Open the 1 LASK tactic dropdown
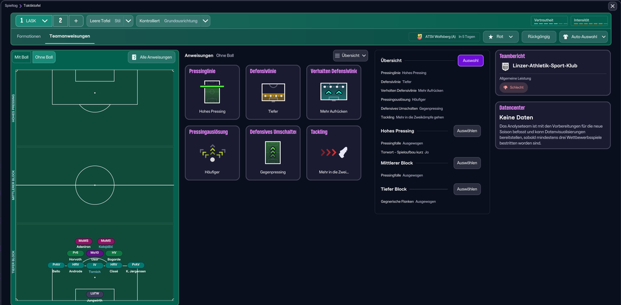Screen dimensions: 621x305 [x=34, y=21]
